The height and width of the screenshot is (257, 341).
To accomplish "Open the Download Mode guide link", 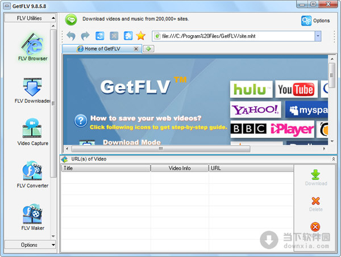I will [132, 142].
